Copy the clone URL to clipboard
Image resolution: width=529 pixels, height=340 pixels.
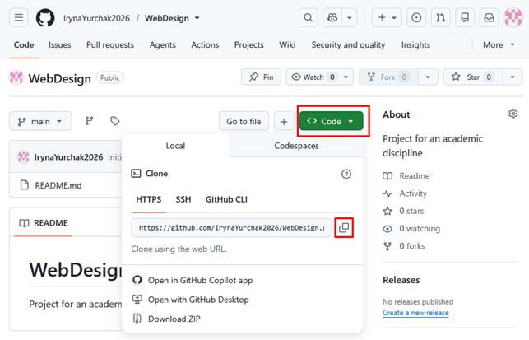click(x=344, y=228)
